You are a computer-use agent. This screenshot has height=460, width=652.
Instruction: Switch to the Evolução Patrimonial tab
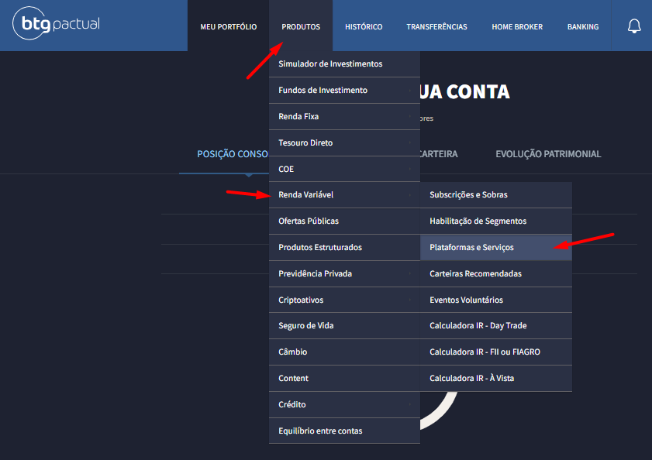548,154
